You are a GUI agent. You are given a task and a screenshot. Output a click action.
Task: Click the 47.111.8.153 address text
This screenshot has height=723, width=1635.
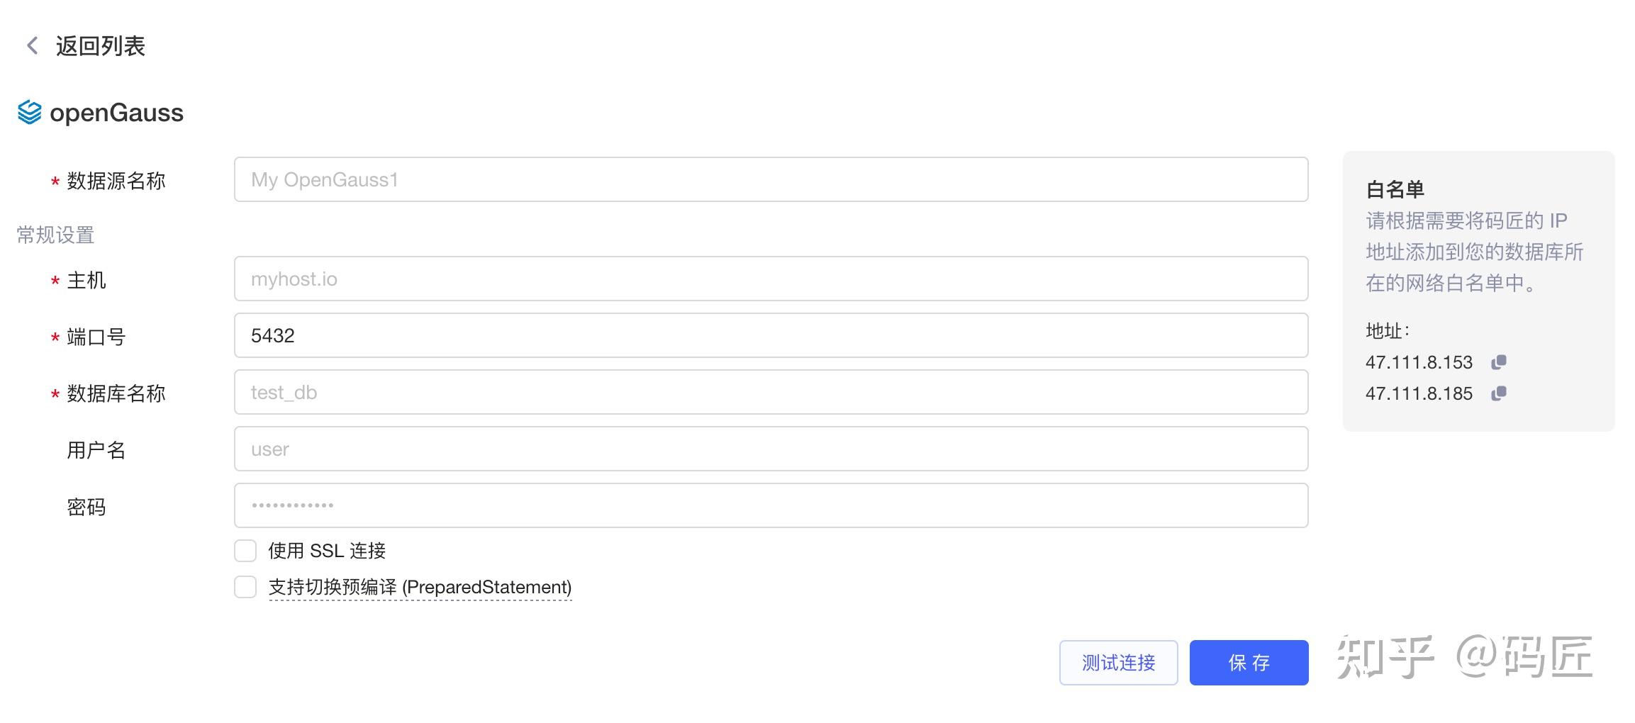1419,362
